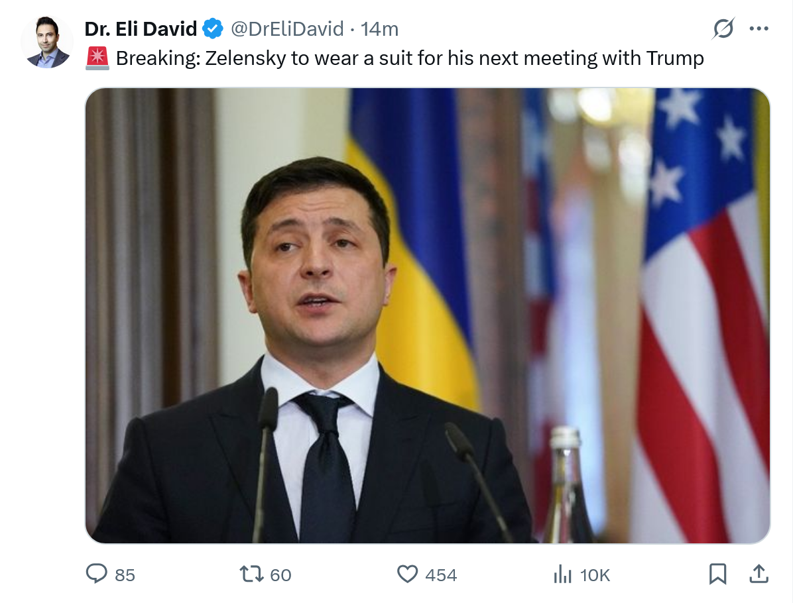
Task: Open view analytics bar chart icon
Action: [562, 575]
